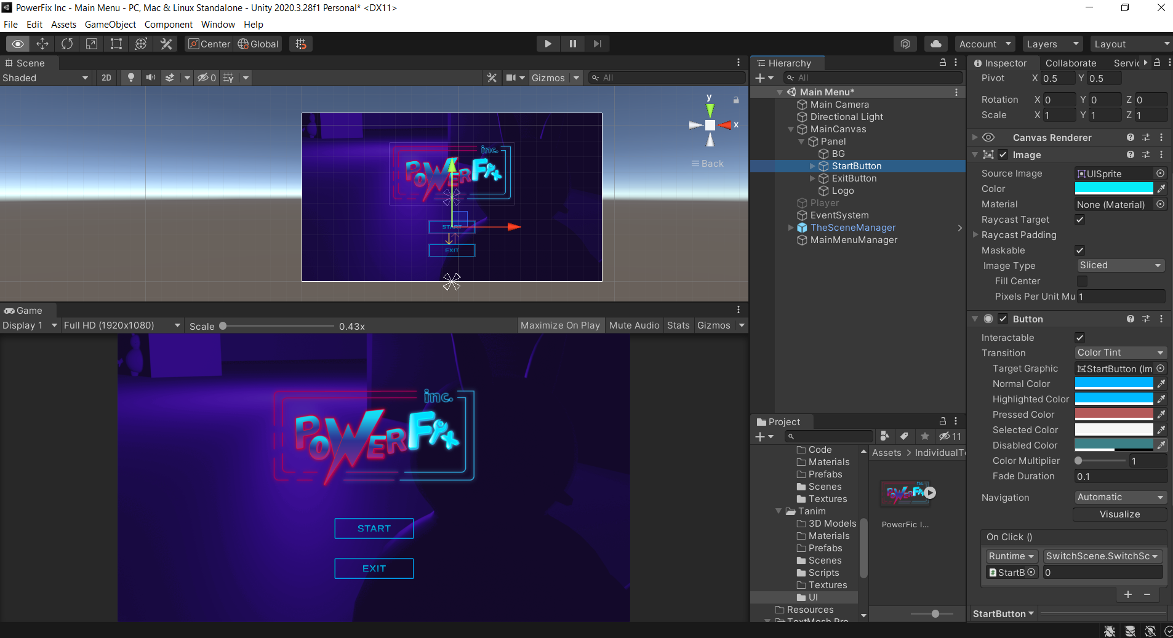Screen dimensions: 1173x638
Task: Search project by type icon
Action: (x=884, y=436)
